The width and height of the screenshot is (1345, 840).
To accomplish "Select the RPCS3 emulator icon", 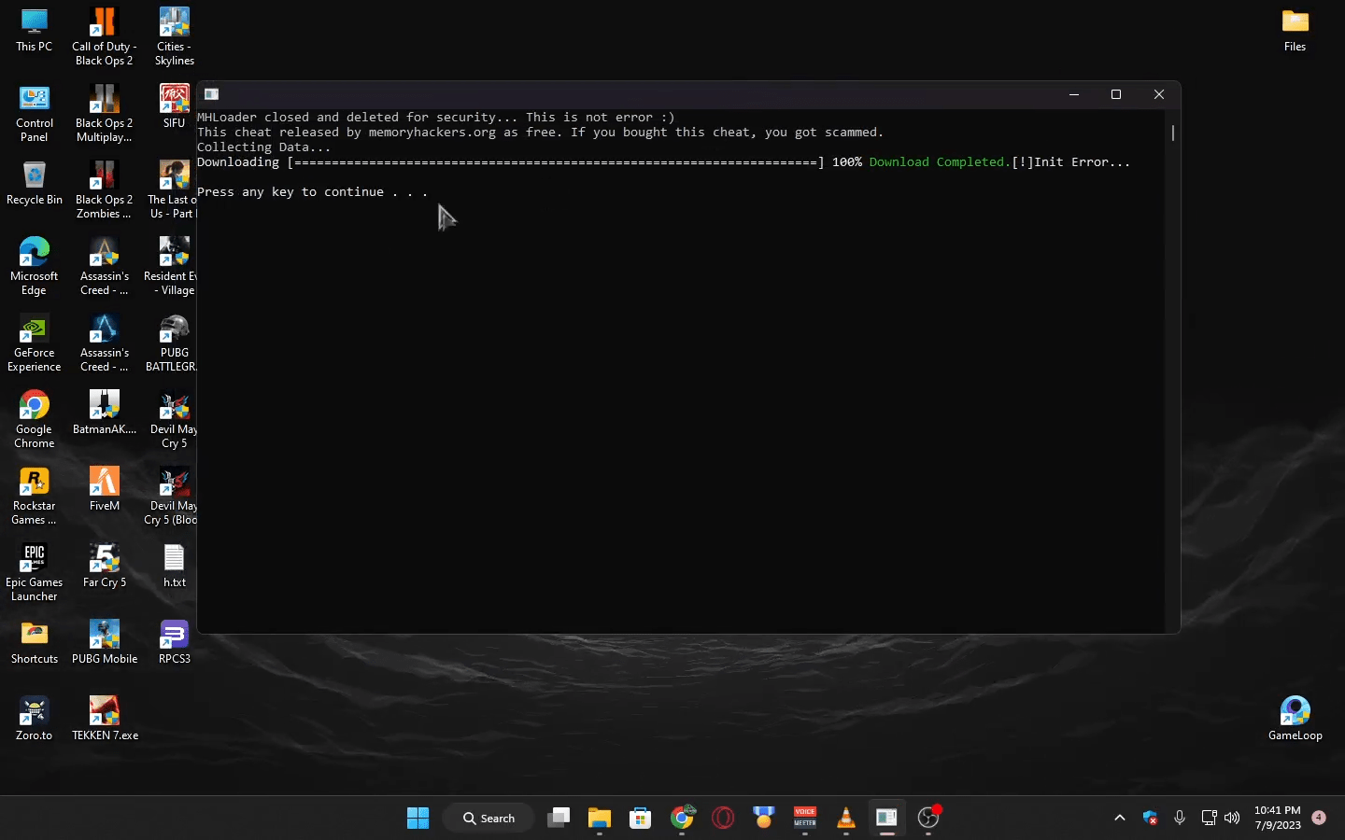I will point(175,642).
